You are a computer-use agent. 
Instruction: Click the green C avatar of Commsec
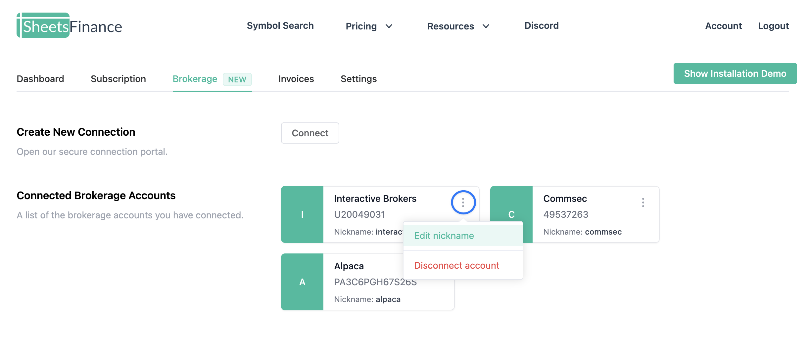[511, 214]
